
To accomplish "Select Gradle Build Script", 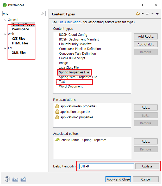I will [x=72, y=58].
